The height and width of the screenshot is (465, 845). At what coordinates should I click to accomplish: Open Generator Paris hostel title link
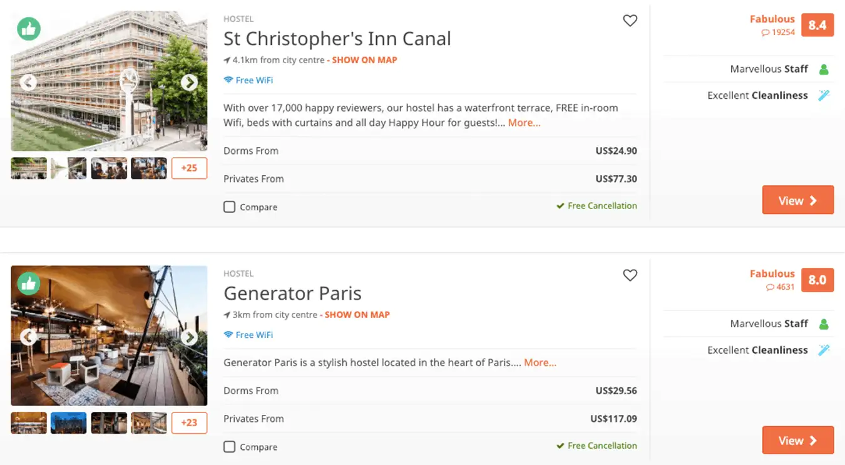point(292,294)
